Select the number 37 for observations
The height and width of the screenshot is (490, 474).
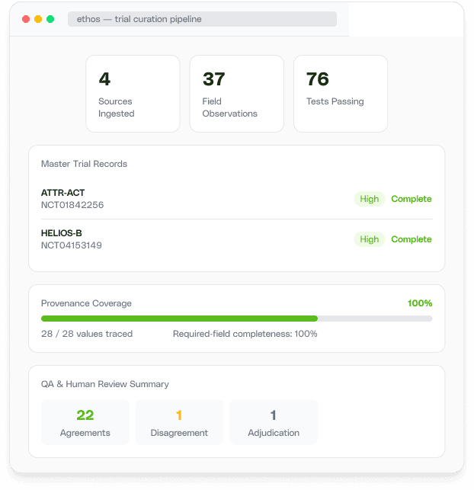click(x=214, y=78)
